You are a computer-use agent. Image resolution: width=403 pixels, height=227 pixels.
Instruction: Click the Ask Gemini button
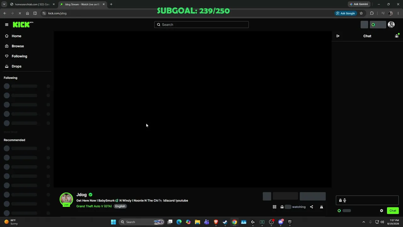(359, 4)
